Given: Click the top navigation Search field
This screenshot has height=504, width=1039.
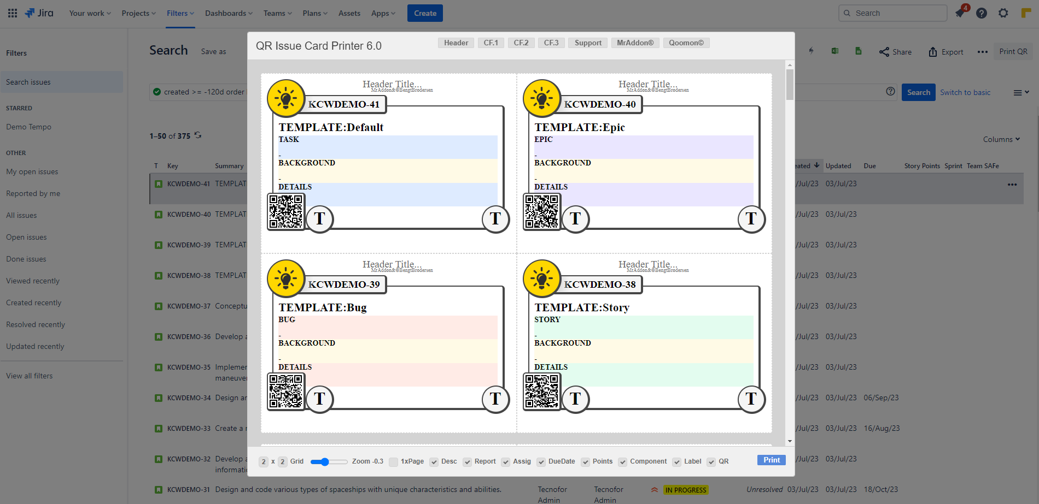Looking at the screenshot, I should pos(892,13).
